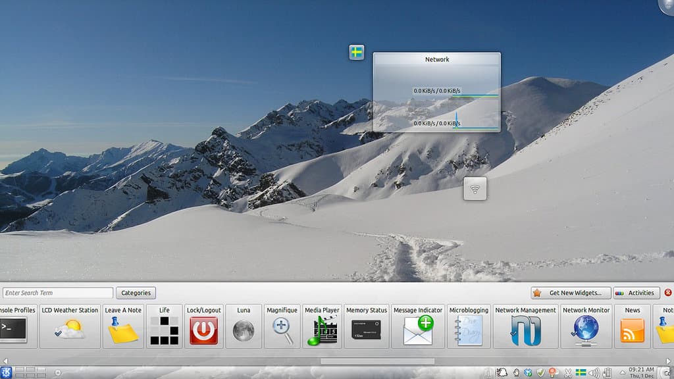Select the Network Management widget
674x379 pixels.
(x=525, y=326)
